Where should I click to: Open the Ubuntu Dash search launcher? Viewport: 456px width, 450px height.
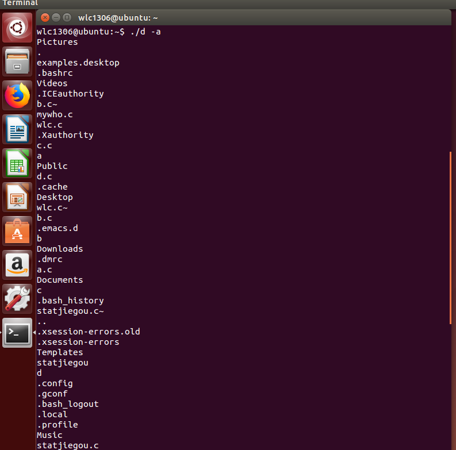click(x=17, y=28)
